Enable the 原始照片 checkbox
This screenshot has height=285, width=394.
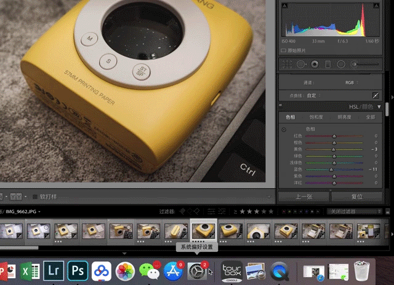click(x=283, y=50)
